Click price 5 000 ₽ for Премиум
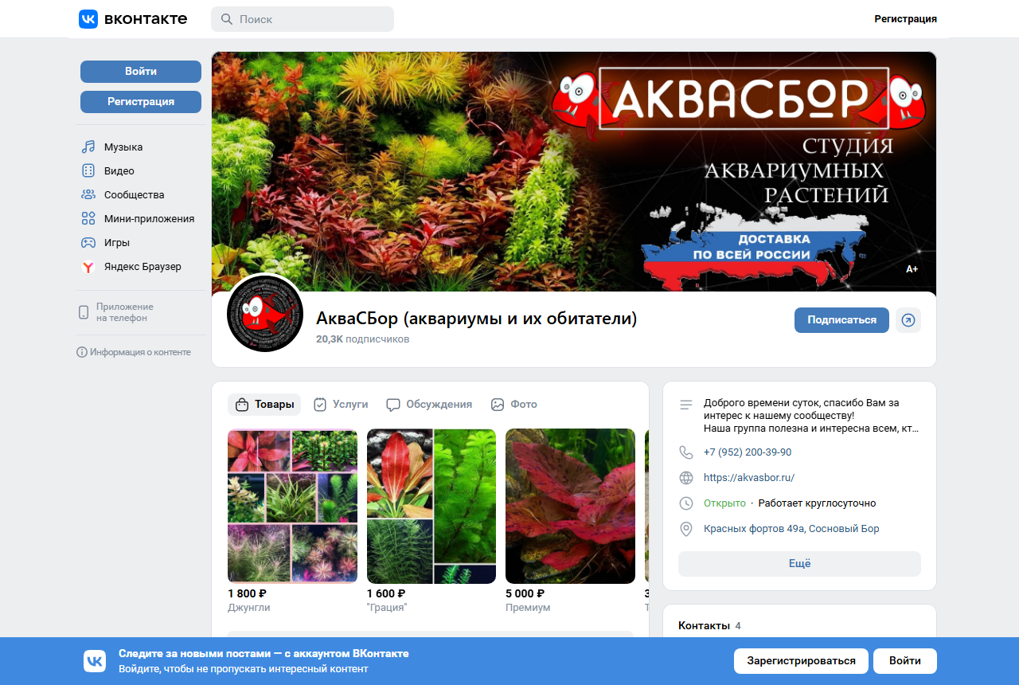 (x=525, y=593)
